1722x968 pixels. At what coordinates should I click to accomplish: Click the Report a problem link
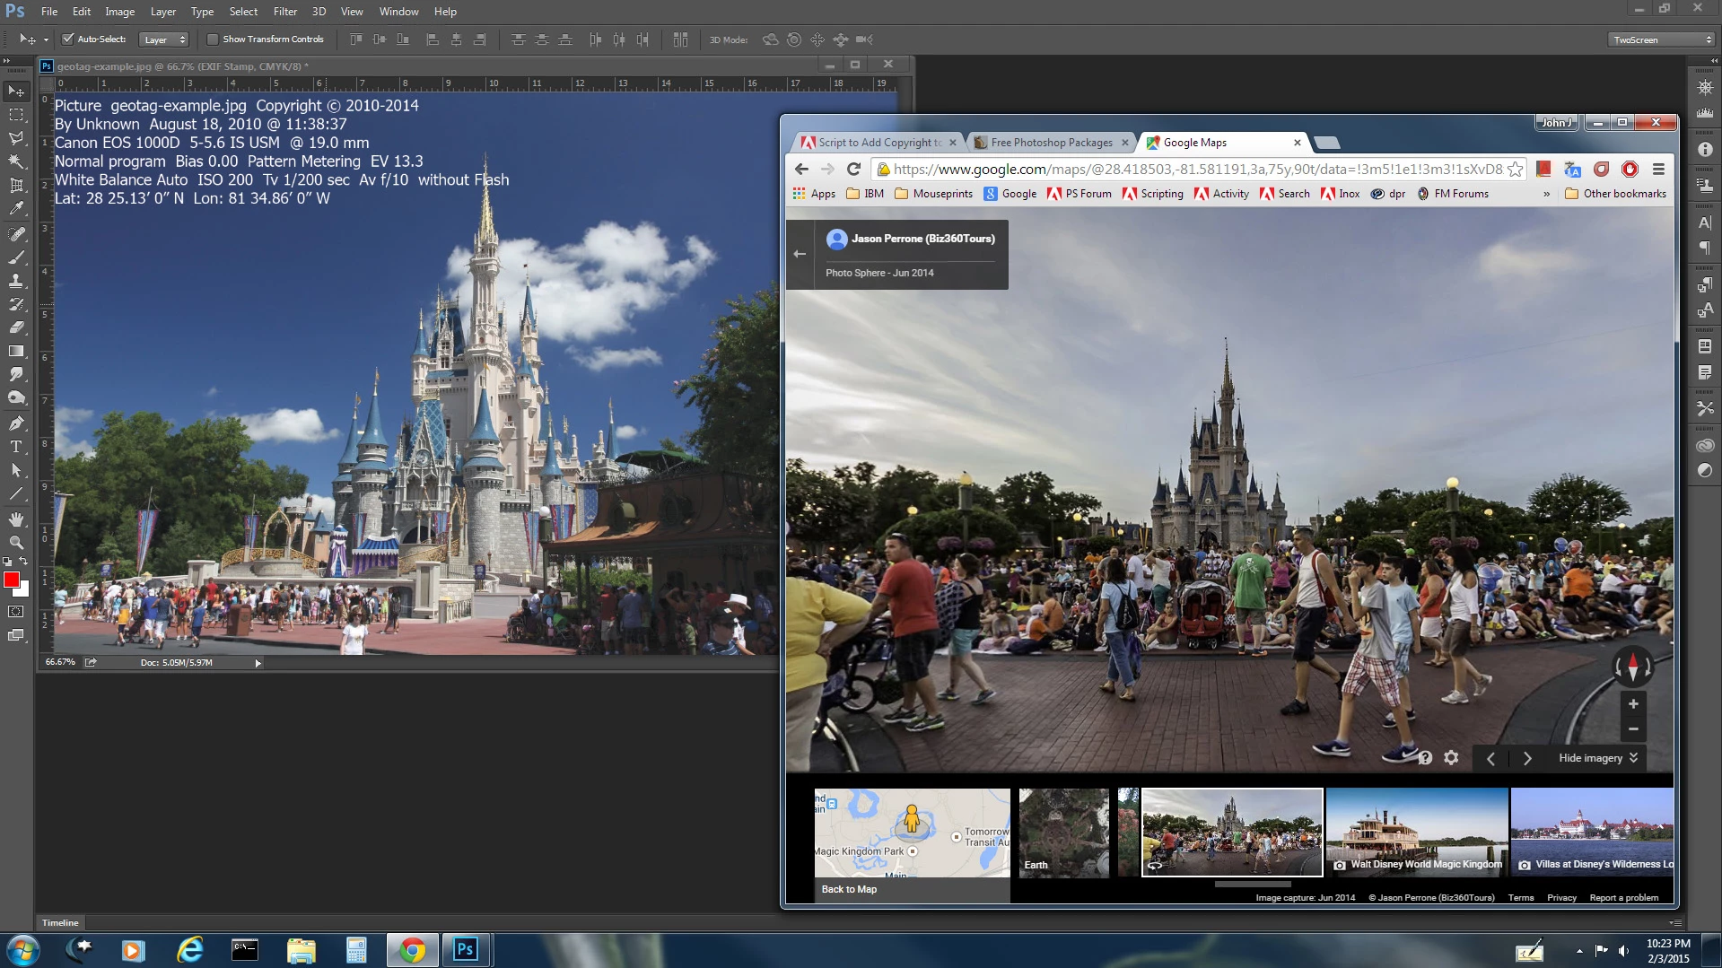pos(1623,897)
